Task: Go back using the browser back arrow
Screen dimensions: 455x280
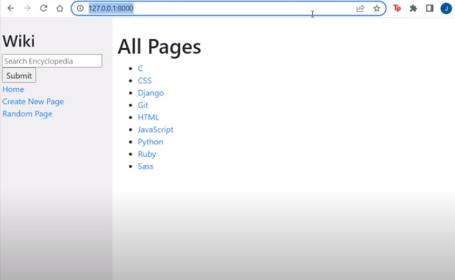Action: 11,8
